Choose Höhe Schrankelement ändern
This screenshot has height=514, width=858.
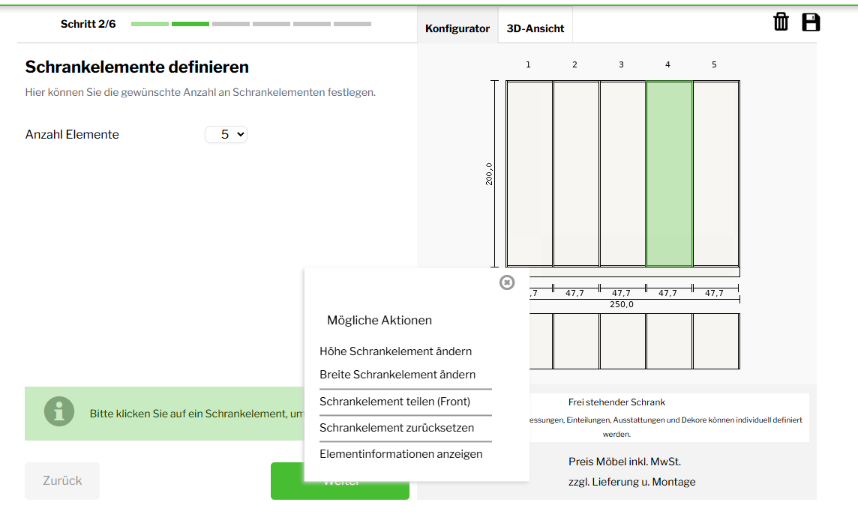pos(395,351)
